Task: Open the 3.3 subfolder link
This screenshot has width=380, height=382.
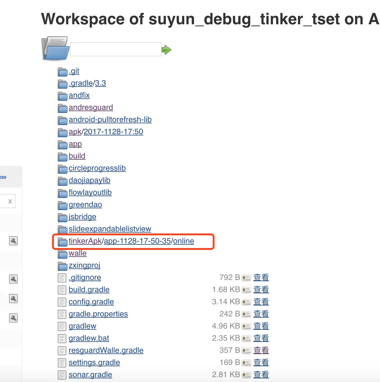Action: tap(101, 83)
